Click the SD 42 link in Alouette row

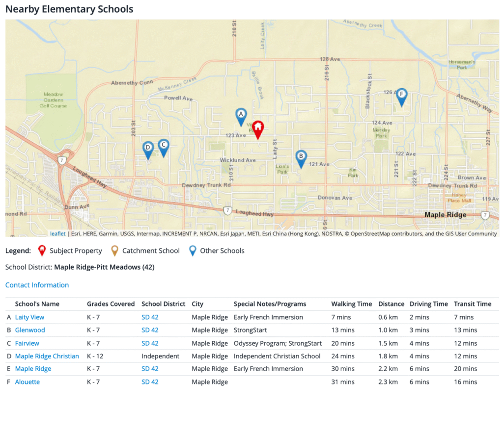coord(150,382)
